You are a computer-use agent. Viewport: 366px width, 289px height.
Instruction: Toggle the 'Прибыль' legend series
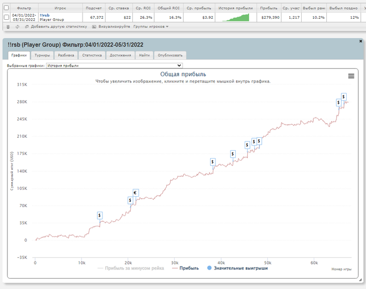pos(185,268)
